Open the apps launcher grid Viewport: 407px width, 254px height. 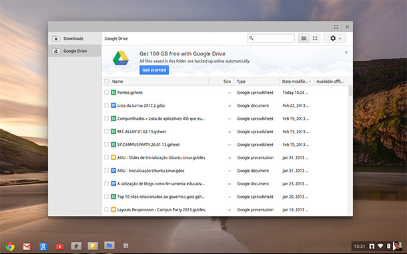[126, 246]
